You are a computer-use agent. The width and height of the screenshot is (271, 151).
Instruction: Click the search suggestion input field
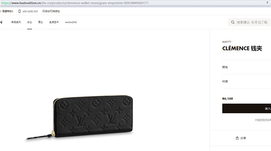pos(249,22)
